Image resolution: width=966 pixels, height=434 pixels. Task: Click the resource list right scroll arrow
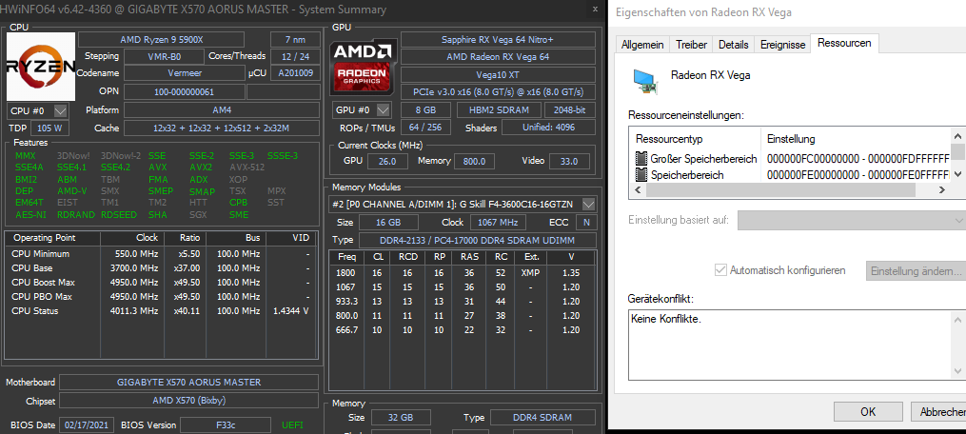tap(941, 190)
